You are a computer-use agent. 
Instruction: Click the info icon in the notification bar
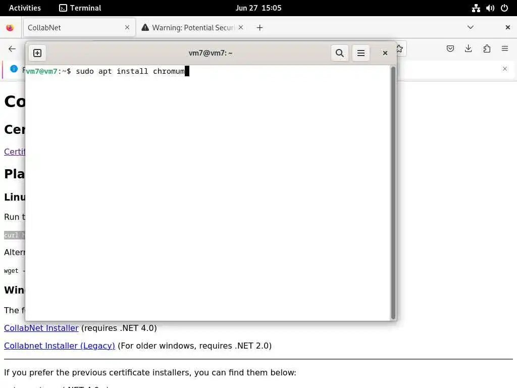(14, 69)
